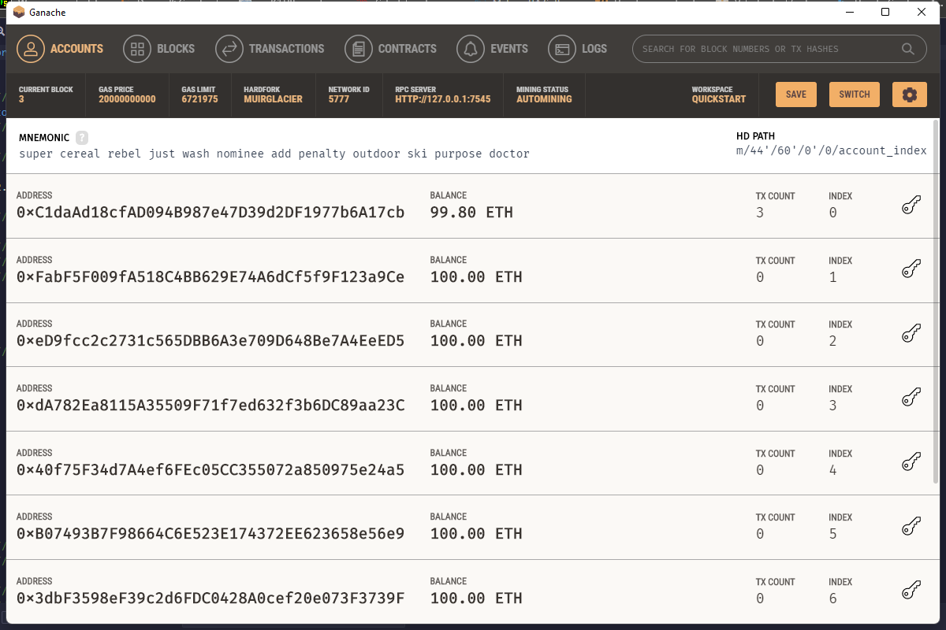Click the key icon for account index 3
Viewport: 946px width, 630px height.
(x=911, y=398)
